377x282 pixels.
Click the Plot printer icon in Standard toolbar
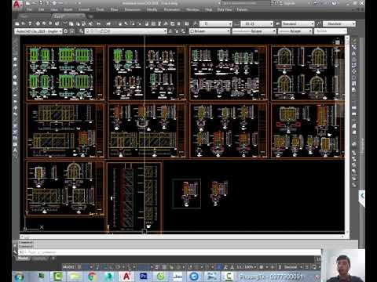[x=38, y=23]
